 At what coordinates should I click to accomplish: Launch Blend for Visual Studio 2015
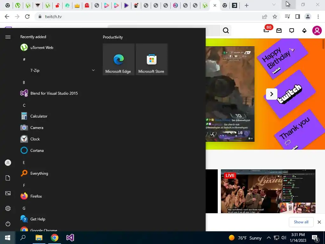(x=57, y=93)
